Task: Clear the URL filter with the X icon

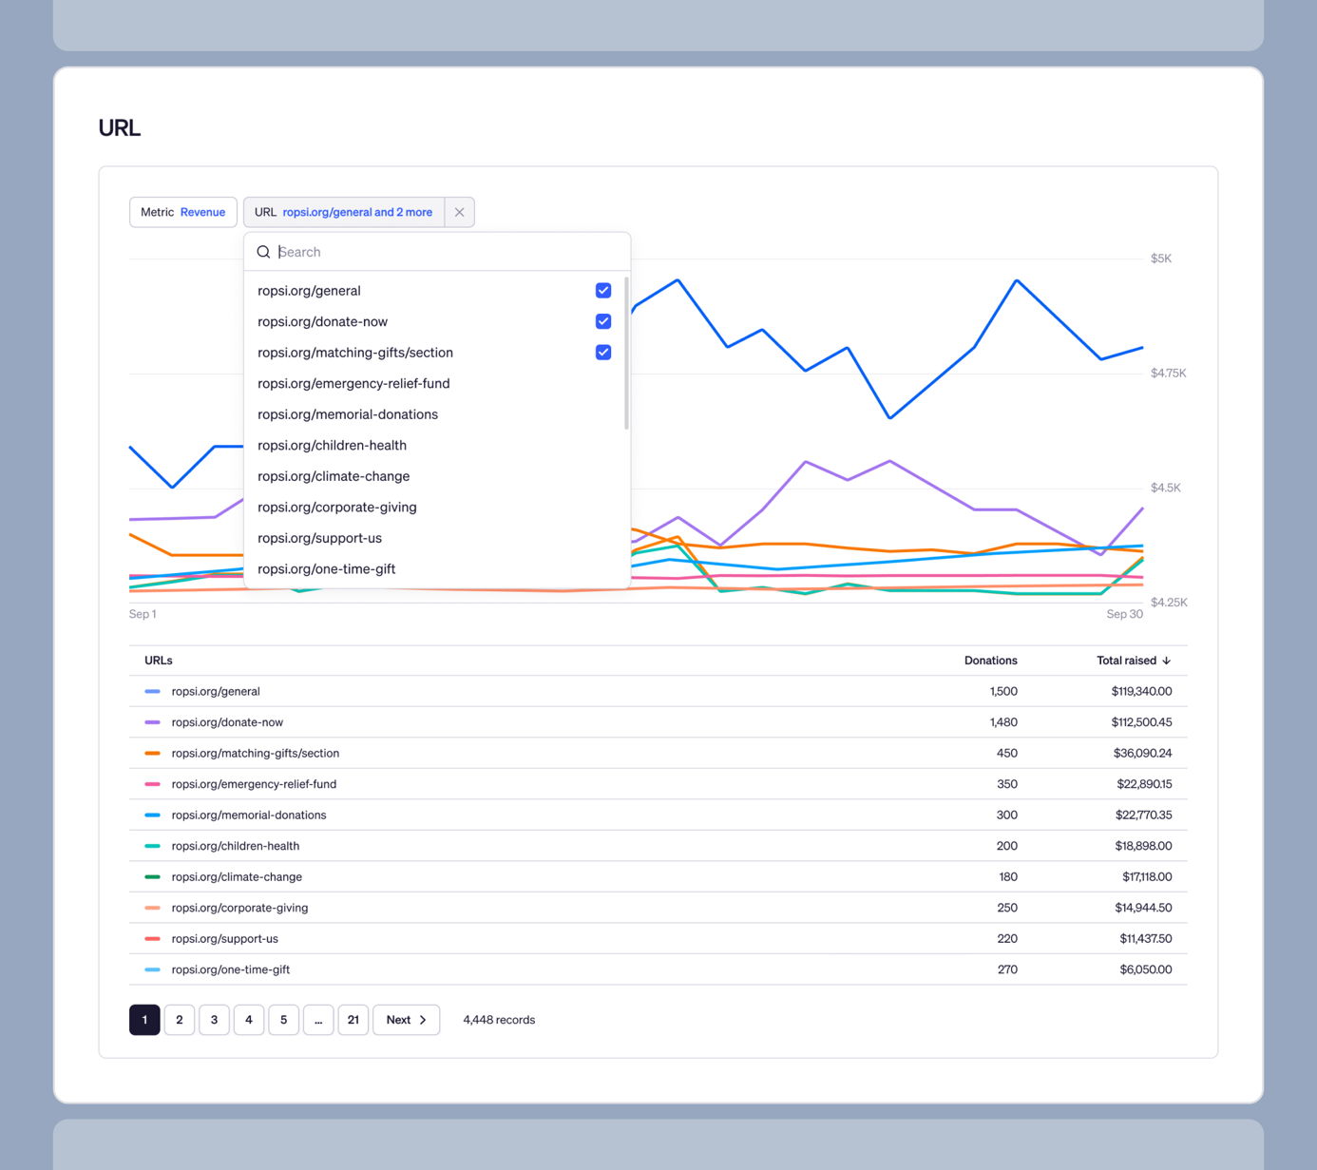Action: click(459, 212)
